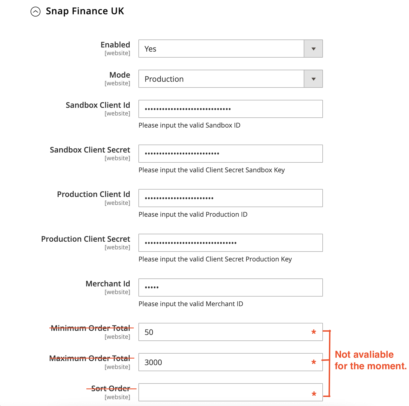This screenshot has width=409, height=406.
Task: Click the Mode dropdown arrow icon
Action: 313,79
